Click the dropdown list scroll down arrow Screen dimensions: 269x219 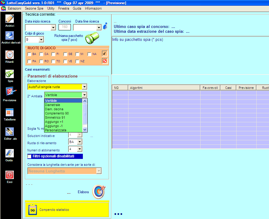tap(85, 130)
